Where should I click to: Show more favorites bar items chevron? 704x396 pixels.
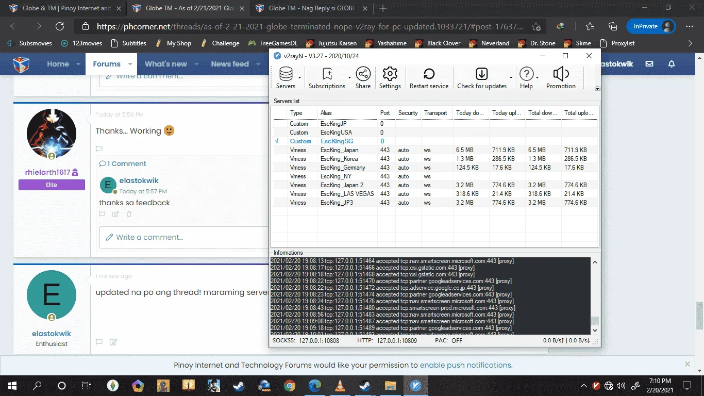point(691,43)
